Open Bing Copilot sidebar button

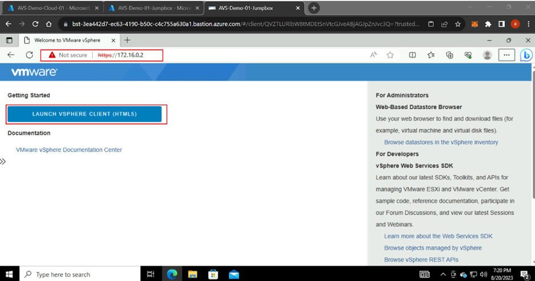(526, 55)
